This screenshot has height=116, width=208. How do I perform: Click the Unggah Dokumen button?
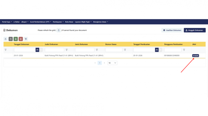click(195, 30)
